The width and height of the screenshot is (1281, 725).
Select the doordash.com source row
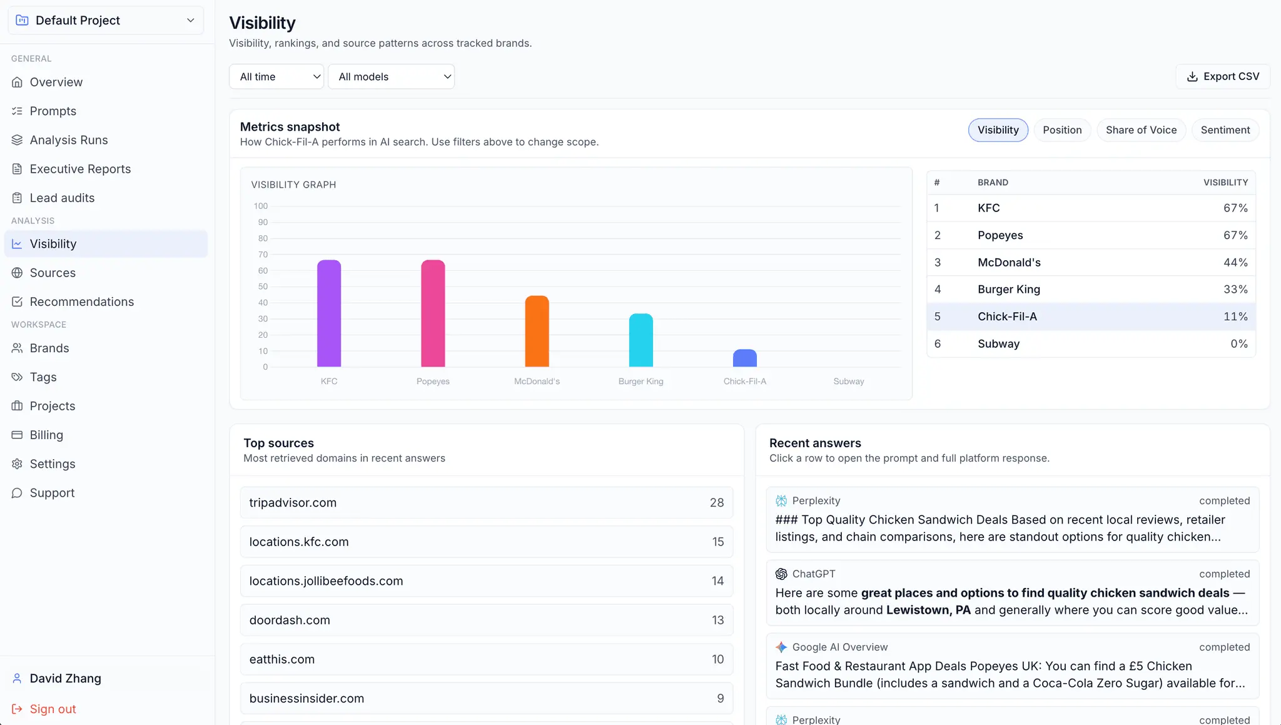pyautogui.click(x=487, y=621)
